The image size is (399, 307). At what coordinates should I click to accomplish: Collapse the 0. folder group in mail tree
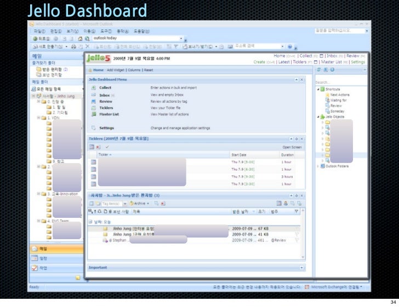click(x=39, y=101)
